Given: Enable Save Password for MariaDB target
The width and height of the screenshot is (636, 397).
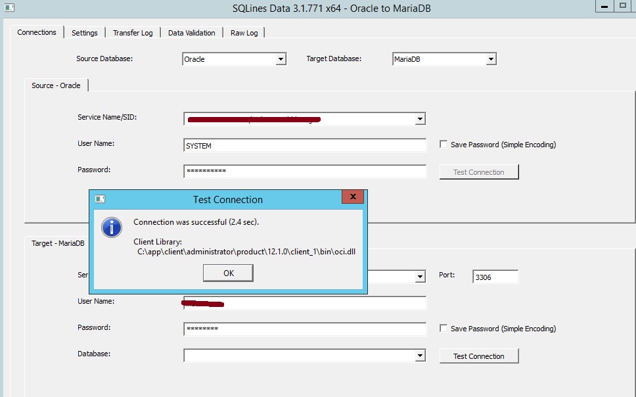Looking at the screenshot, I should (444, 329).
